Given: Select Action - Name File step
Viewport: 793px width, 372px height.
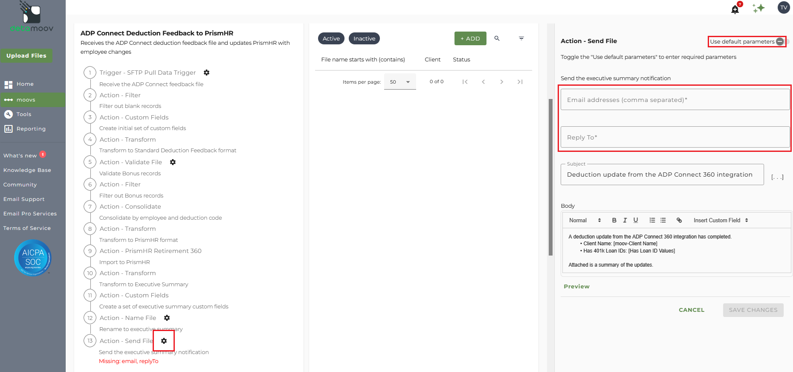Looking at the screenshot, I should (128, 318).
